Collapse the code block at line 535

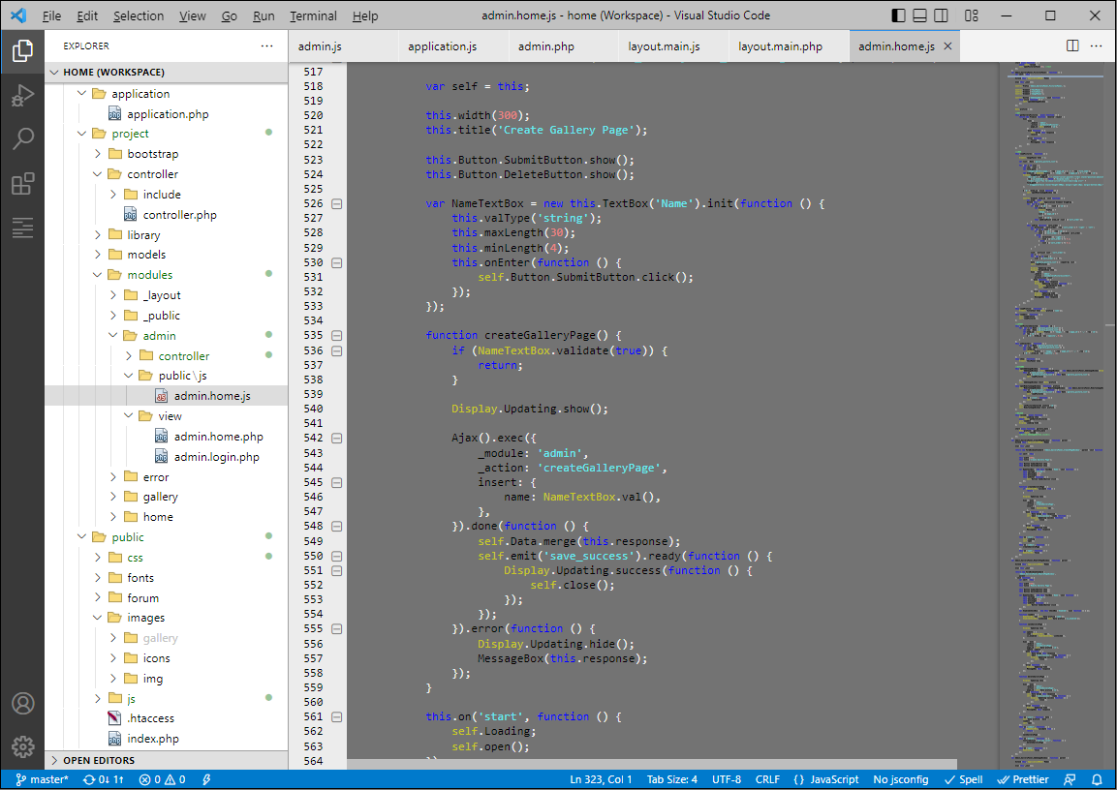(336, 335)
